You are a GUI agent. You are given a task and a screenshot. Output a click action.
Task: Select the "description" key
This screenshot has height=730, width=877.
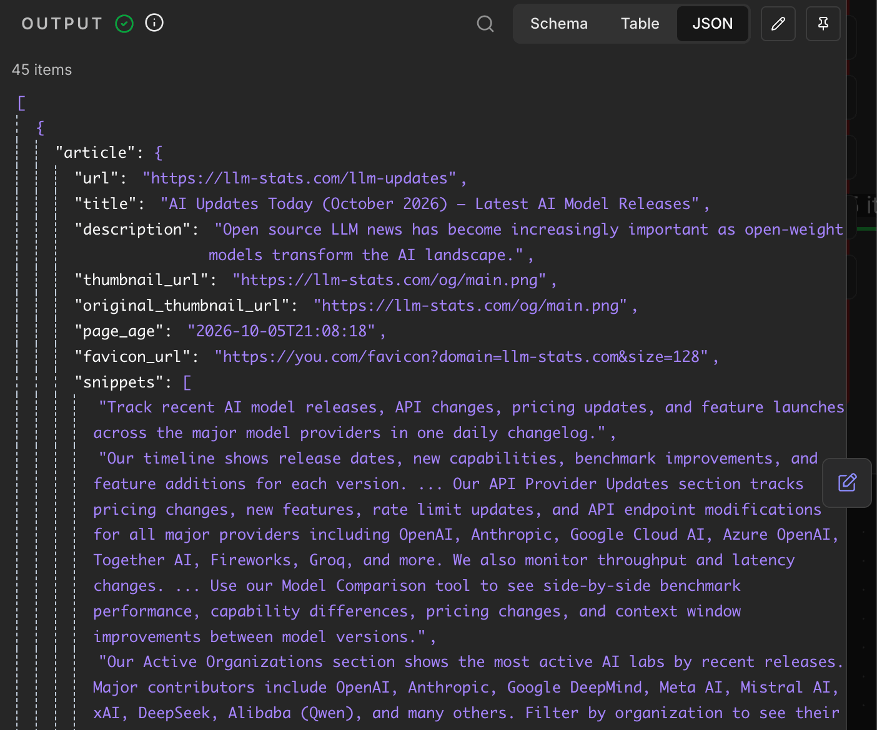tap(132, 230)
